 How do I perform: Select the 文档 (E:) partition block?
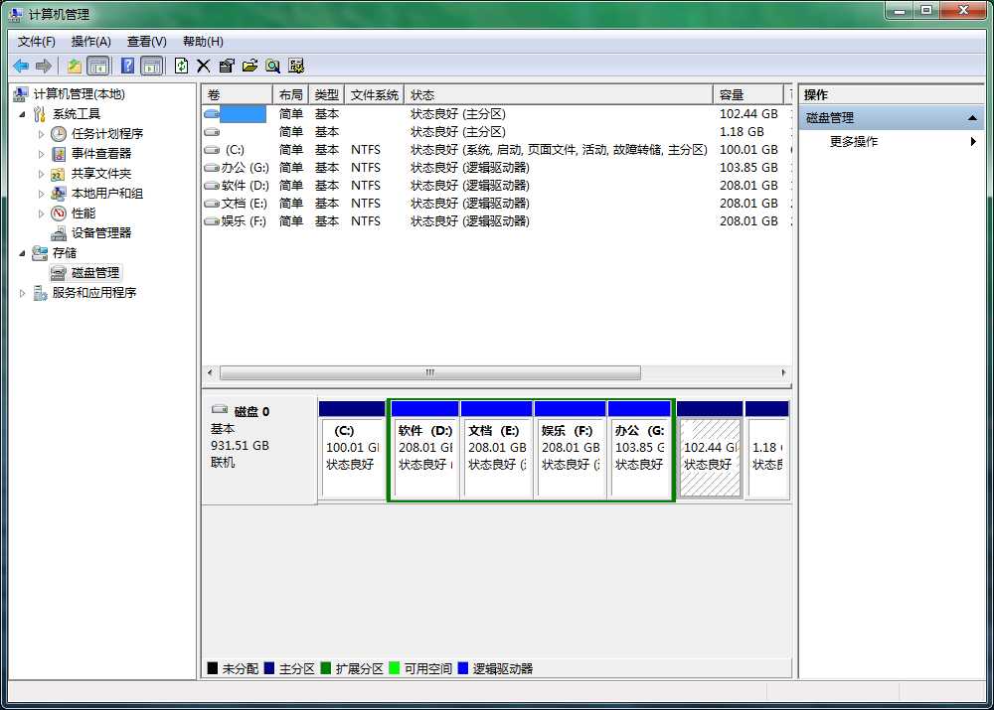pos(497,450)
